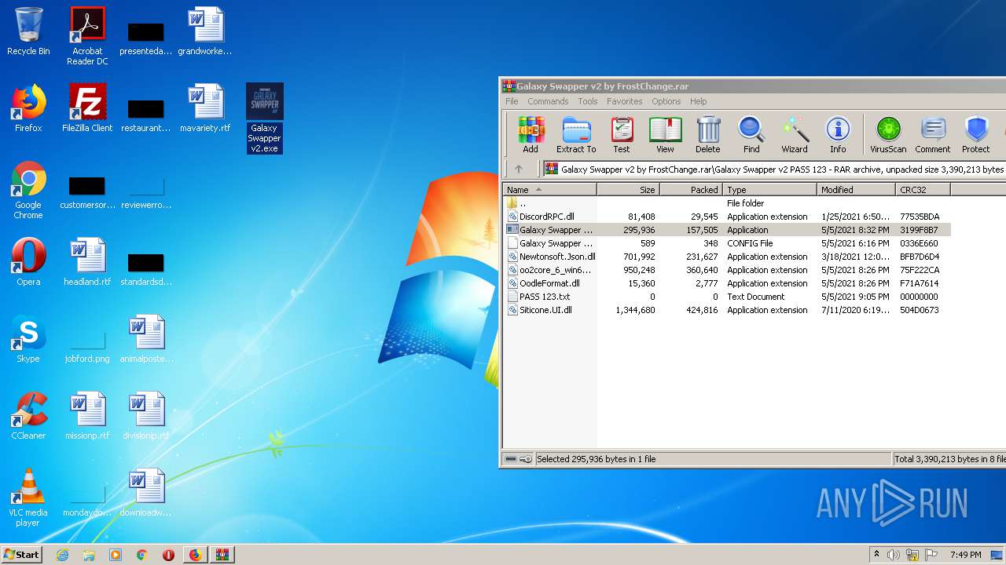Click the Extract To toolbar icon
This screenshot has width=1006, height=565.
point(576,134)
